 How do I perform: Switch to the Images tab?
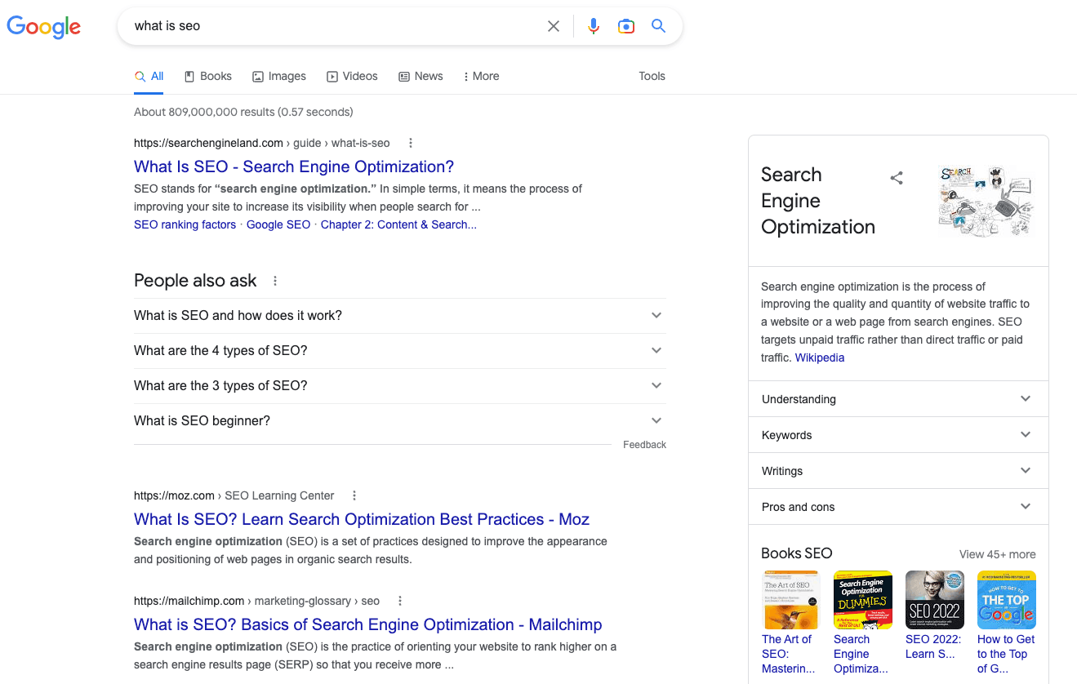279,76
